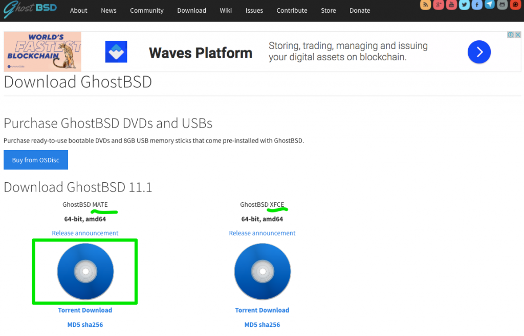The width and height of the screenshot is (524, 336).
Task: Click the GhostBSD logo
Action: pyautogui.click(x=30, y=9)
